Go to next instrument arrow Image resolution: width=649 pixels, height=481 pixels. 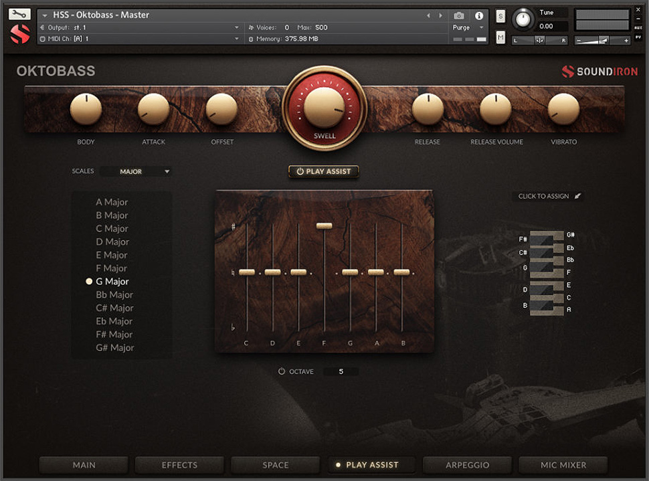pos(440,16)
